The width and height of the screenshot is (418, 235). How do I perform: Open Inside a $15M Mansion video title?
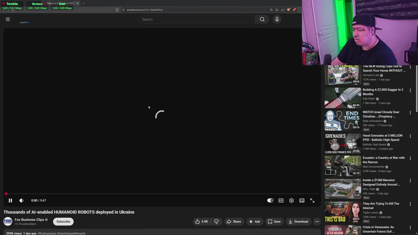(x=381, y=182)
